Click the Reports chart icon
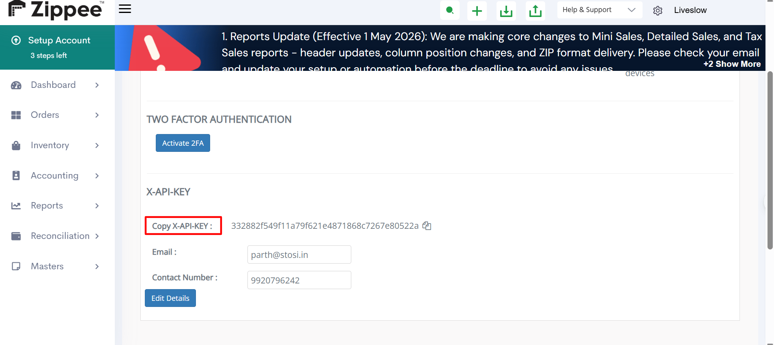 point(16,206)
